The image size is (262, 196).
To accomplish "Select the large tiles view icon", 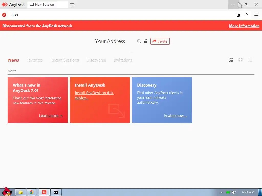I will (231, 60).
